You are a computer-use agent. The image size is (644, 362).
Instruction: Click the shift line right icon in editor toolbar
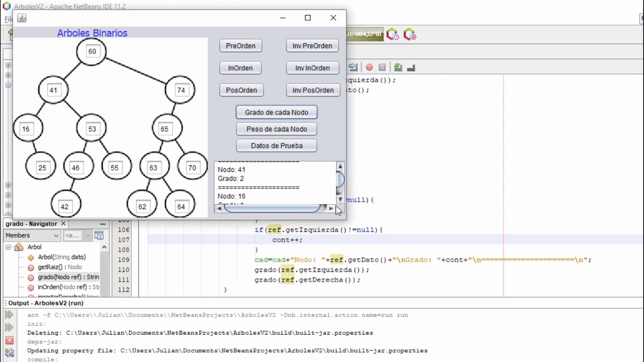point(353,67)
